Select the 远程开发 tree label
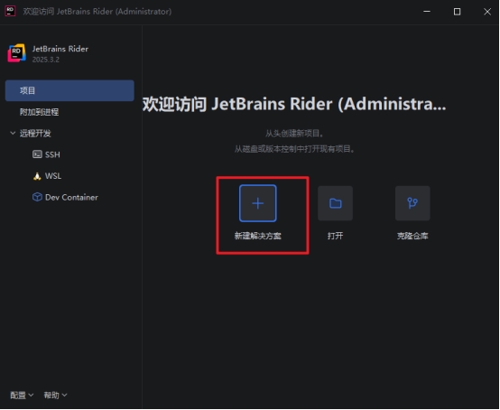The image size is (500, 410). point(35,134)
